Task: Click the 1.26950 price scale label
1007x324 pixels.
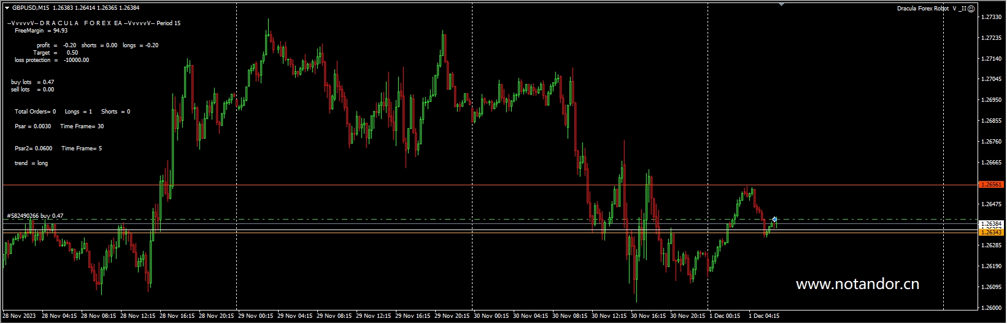Action: point(992,100)
